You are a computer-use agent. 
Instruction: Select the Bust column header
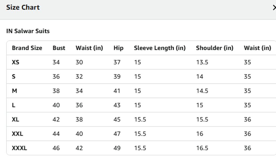tap(59, 48)
